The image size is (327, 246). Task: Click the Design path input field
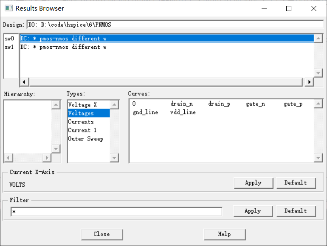tap(175, 25)
